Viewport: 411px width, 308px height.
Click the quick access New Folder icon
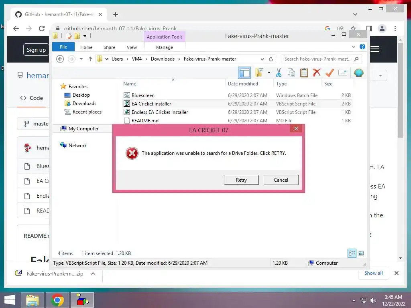click(x=77, y=36)
